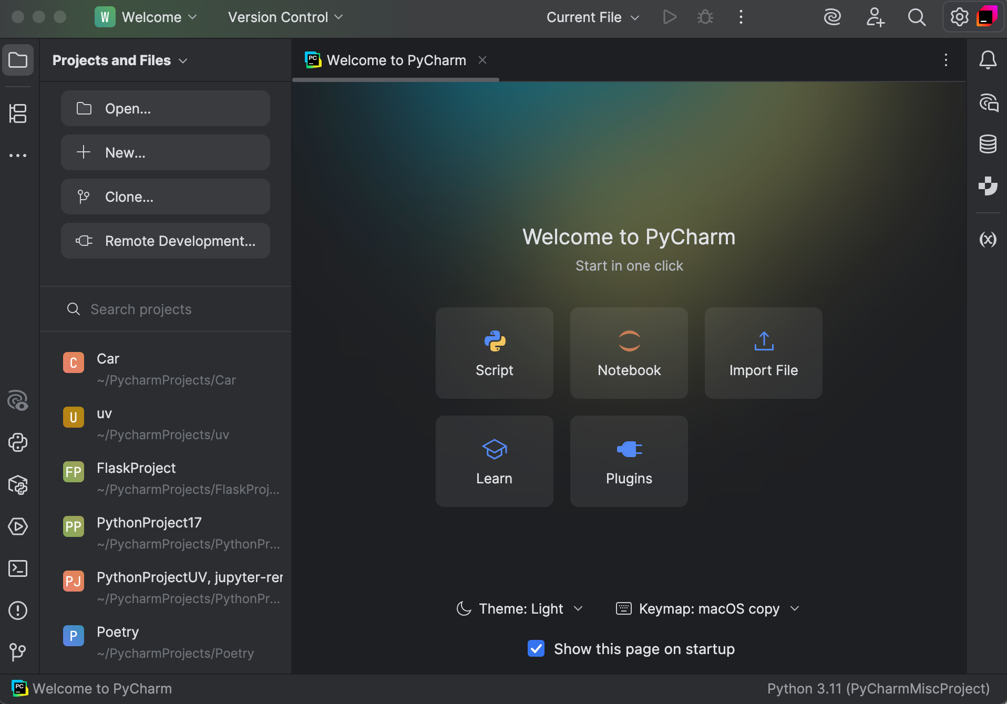Open the Notifications bell icon
The height and width of the screenshot is (704, 1007).
(x=988, y=60)
